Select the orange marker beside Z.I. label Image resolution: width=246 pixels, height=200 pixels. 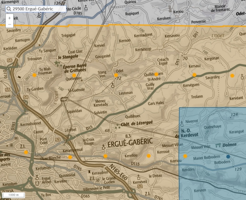click(x=26, y=152)
